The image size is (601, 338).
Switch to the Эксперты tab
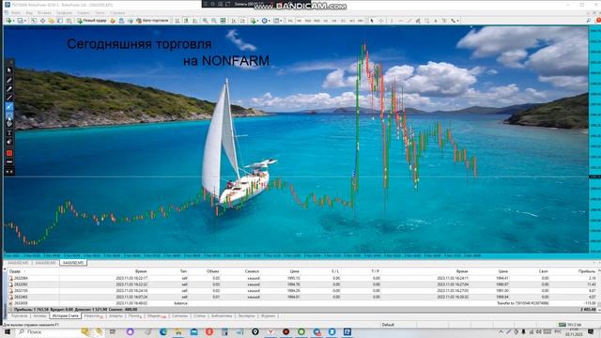click(x=246, y=316)
